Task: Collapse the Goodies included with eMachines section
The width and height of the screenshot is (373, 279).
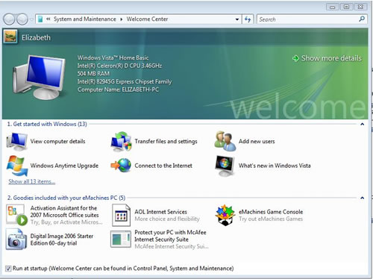Action: [x=363, y=198]
